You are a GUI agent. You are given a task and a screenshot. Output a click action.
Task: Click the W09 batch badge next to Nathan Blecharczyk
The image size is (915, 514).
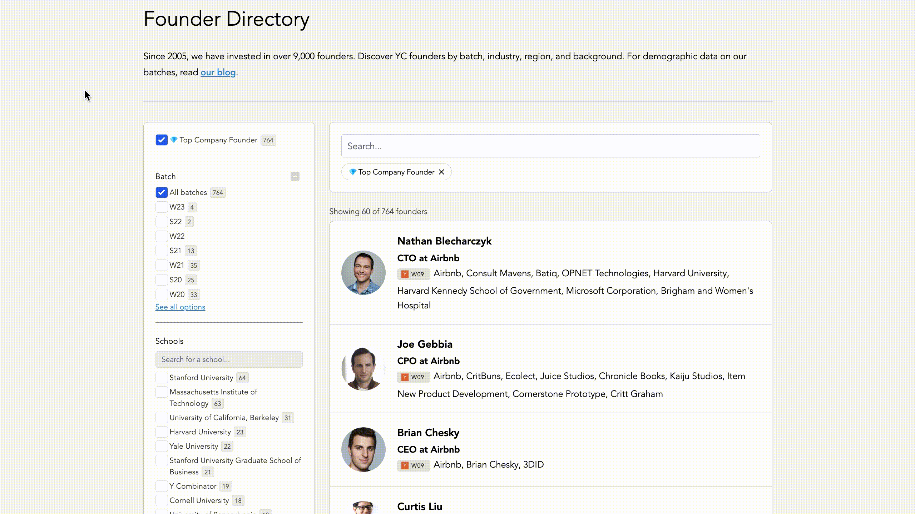413,274
